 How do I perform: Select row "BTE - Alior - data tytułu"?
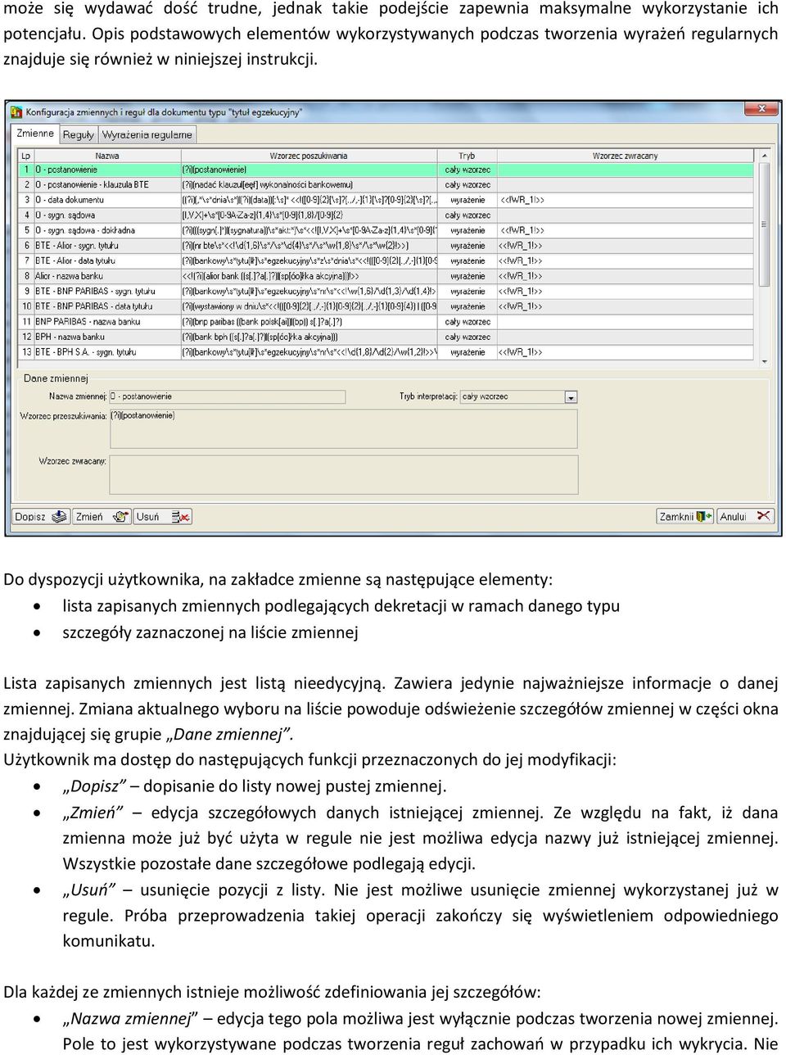(x=385, y=260)
